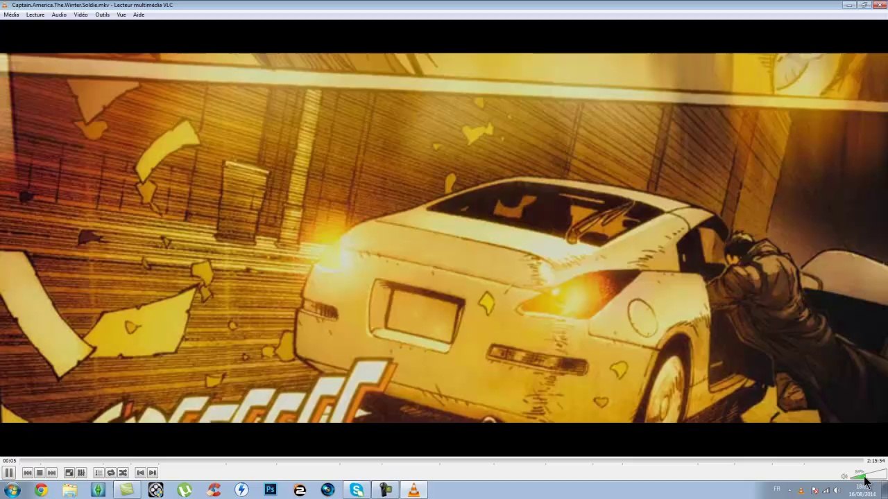Click the previous chapter button
This screenshot has width=888, height=499.
[x=140, y=473]
